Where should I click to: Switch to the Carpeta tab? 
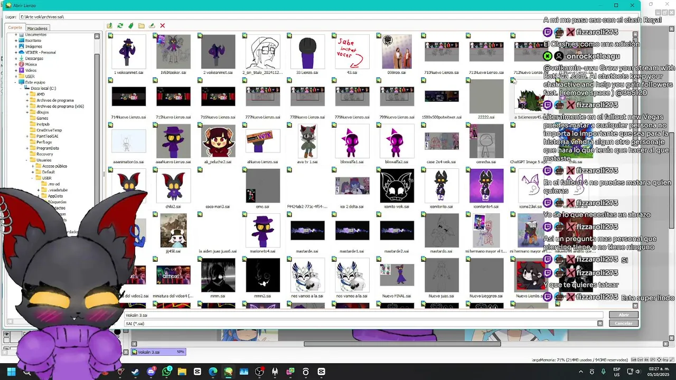point(15,28)
